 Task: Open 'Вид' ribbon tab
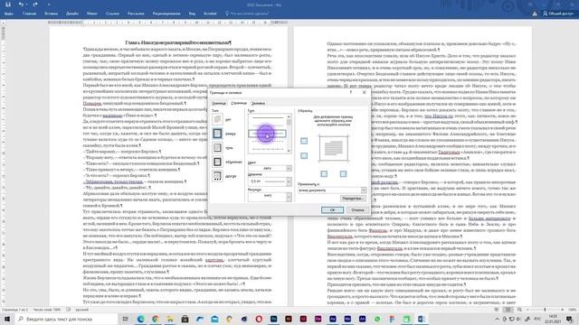(x=192, y=14)
